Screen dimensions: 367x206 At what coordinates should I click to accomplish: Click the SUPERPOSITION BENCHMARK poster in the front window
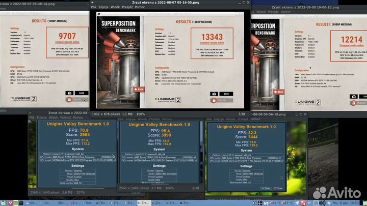tap(118, 62)
